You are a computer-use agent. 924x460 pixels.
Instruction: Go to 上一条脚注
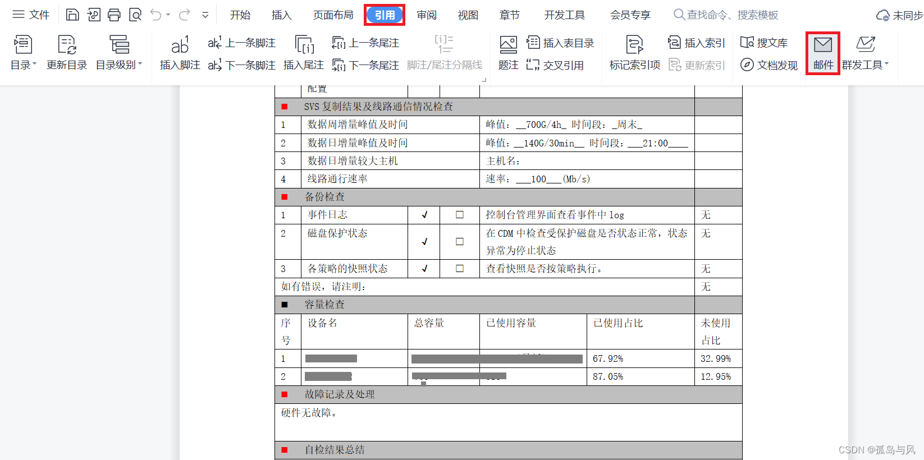click(241, 43)
